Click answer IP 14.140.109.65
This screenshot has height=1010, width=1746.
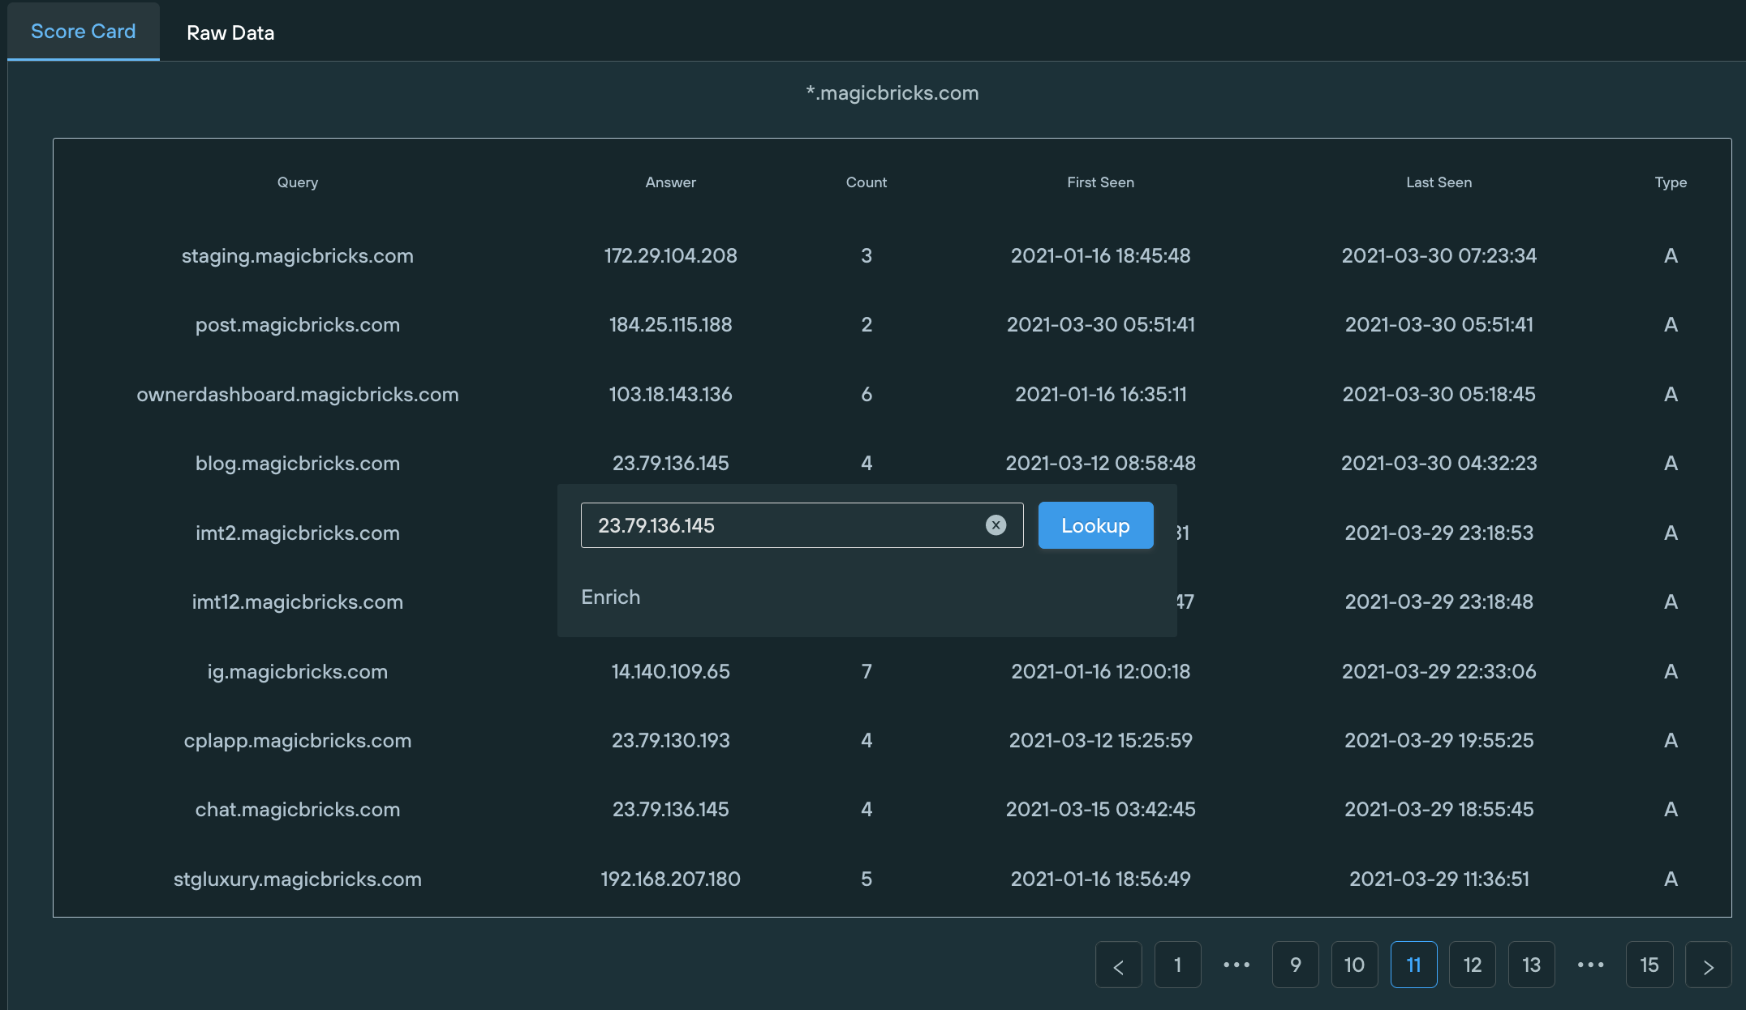[671, 672]
